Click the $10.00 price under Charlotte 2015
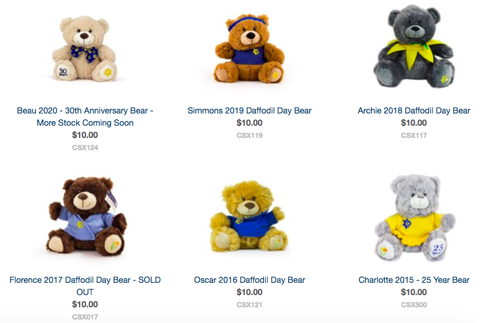The height and width of the screenshot is (323, 500). (x=414, y=292)
